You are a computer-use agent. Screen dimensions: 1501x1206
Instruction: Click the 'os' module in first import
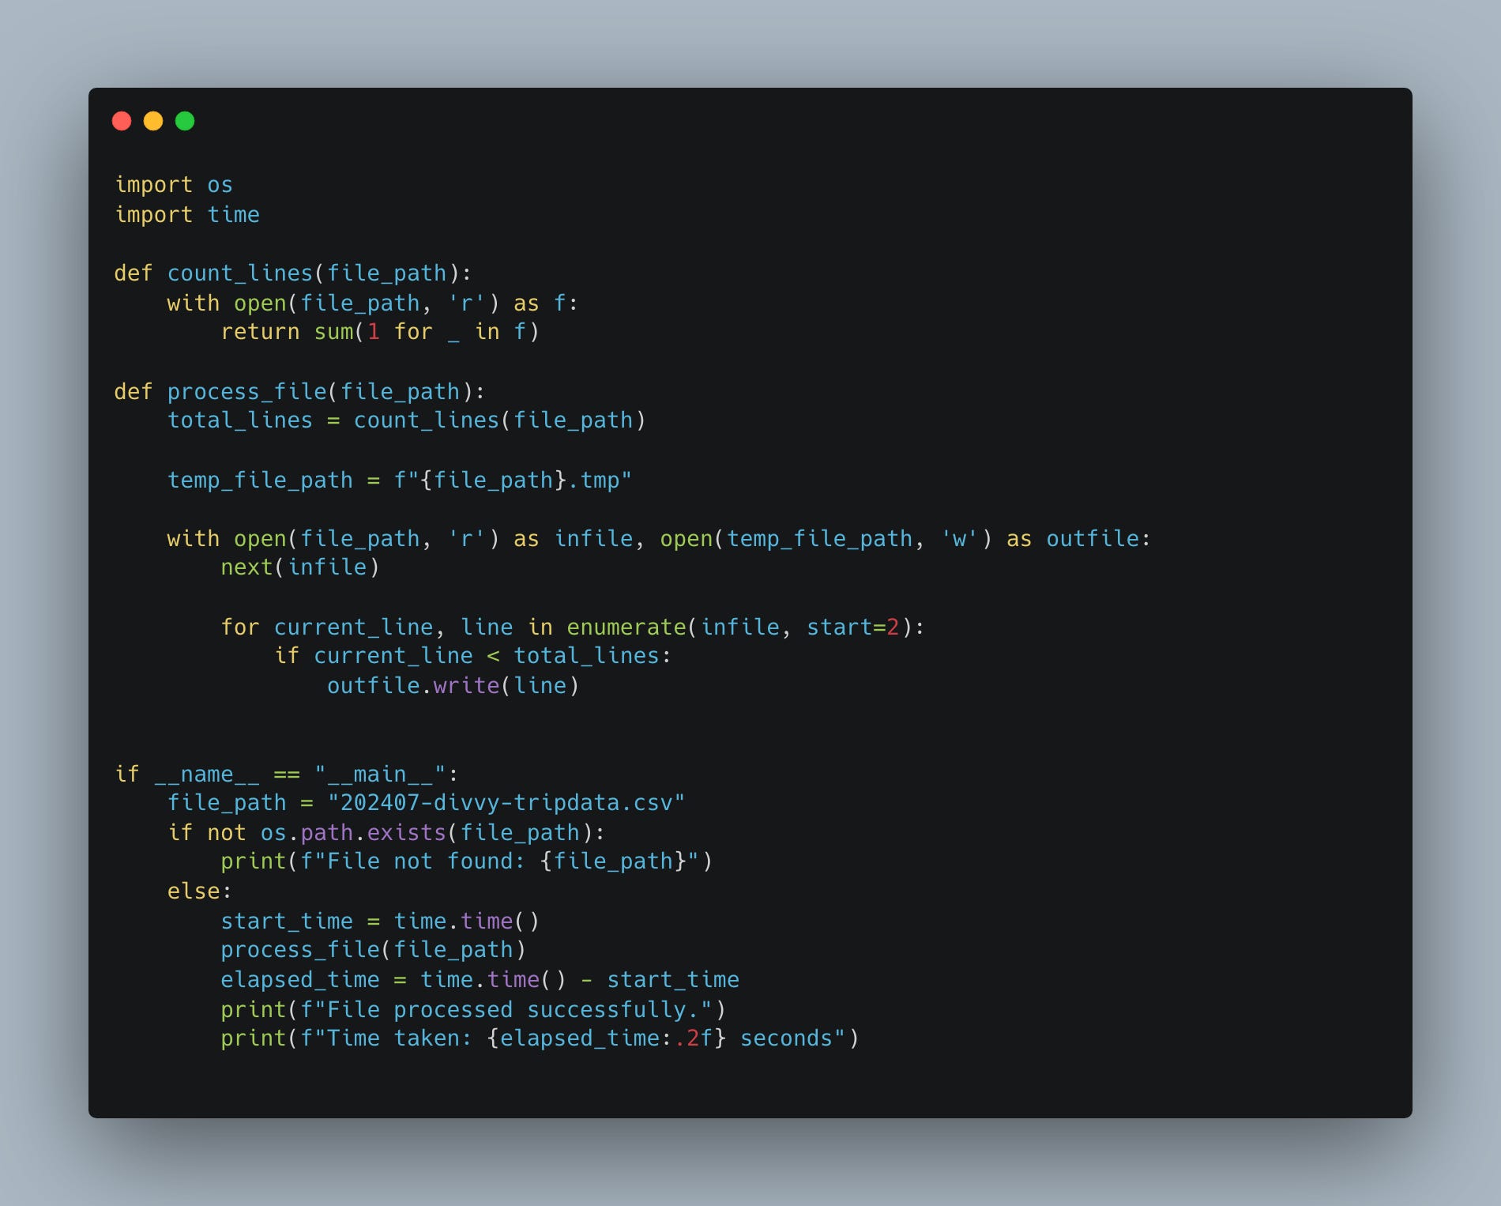[x=220, y=185]
